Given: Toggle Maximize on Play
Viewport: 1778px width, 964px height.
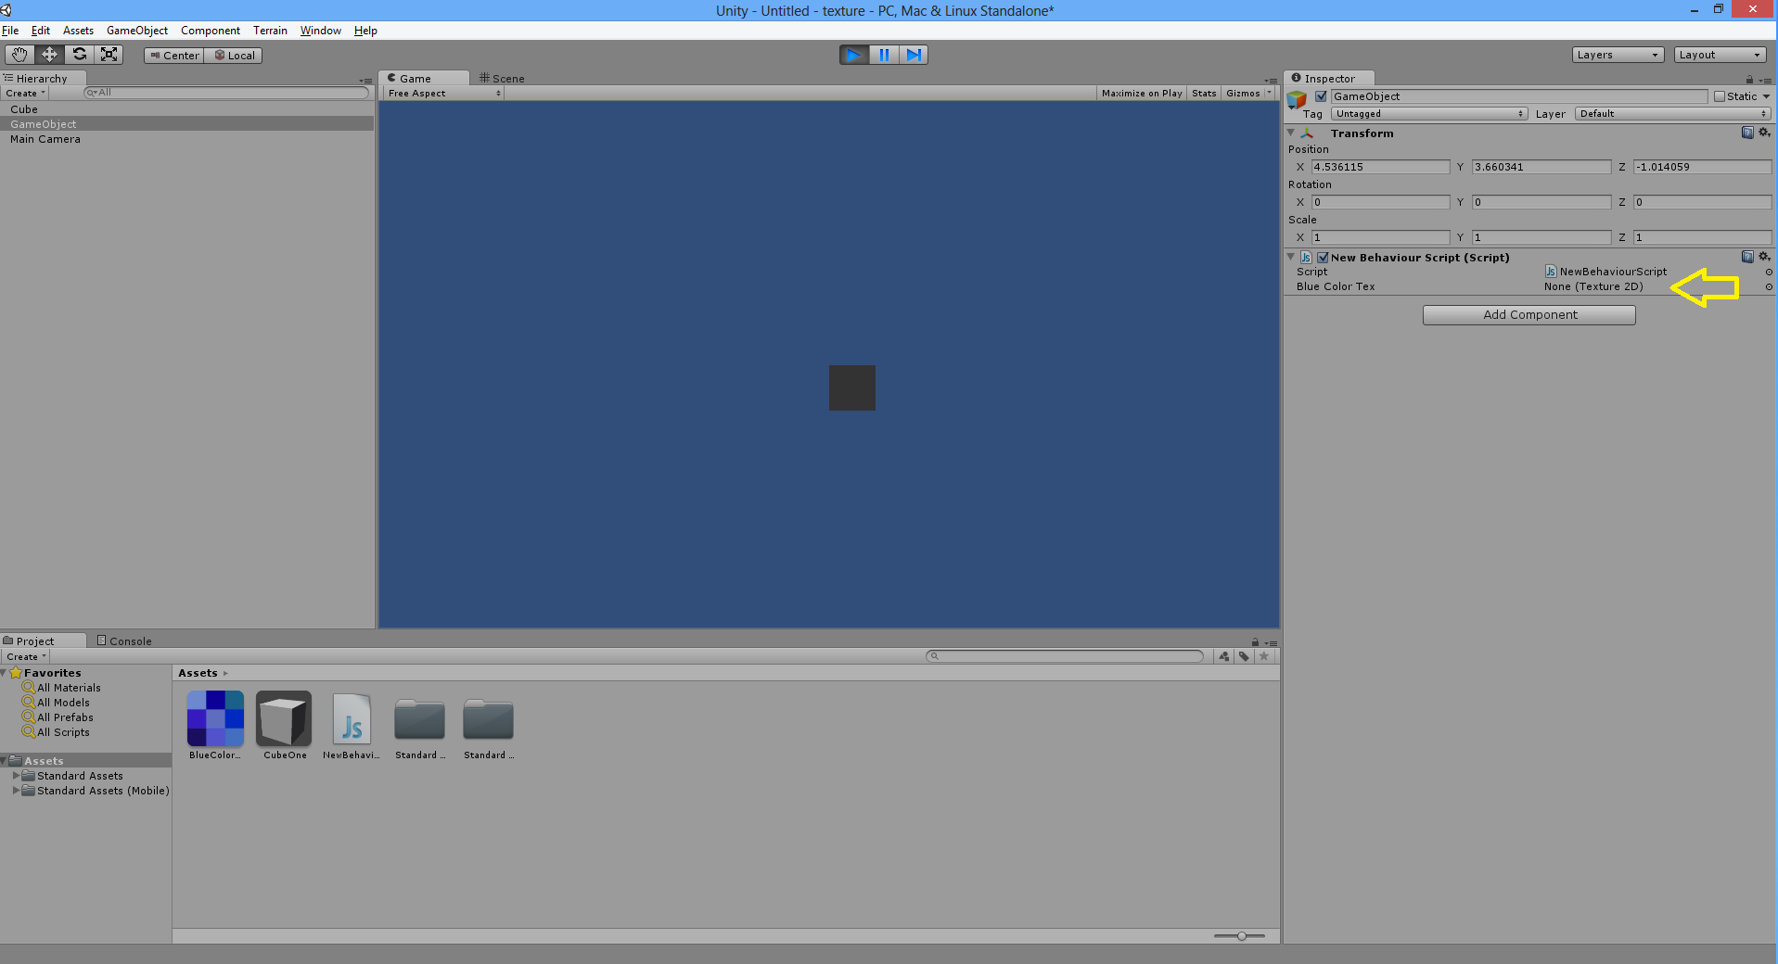Looking at the screenshot, I should (x=1142, y=94).
